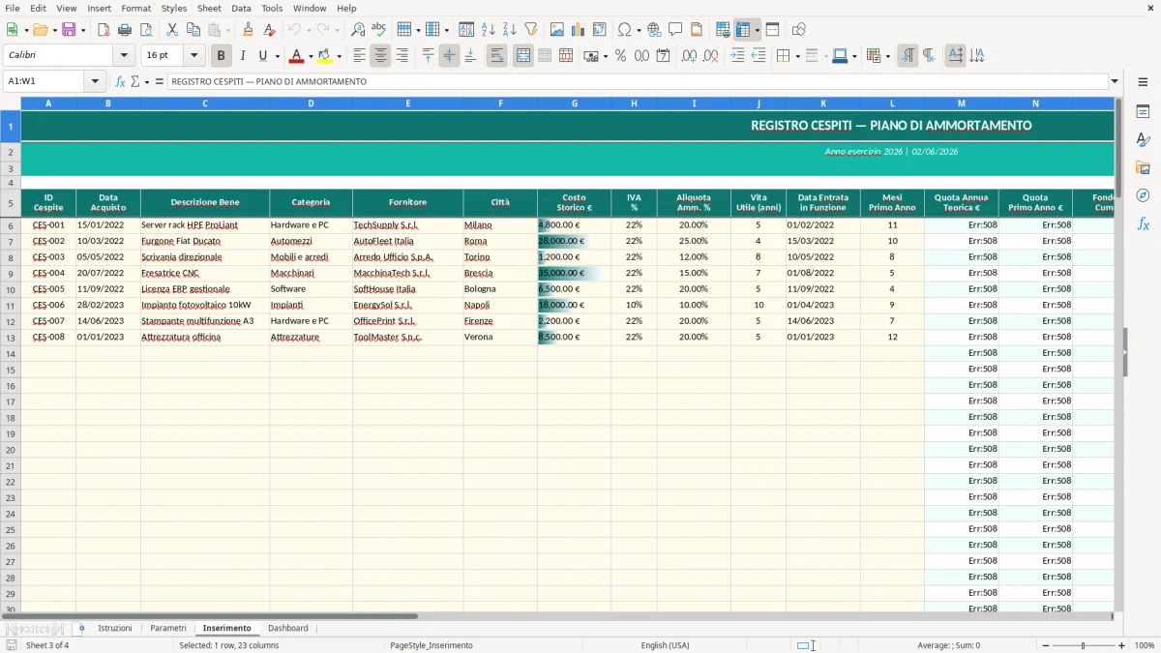Open the Data menu
Image resolution: width=1161 pixels, height=653 pixels.
(x=241, y=8)
